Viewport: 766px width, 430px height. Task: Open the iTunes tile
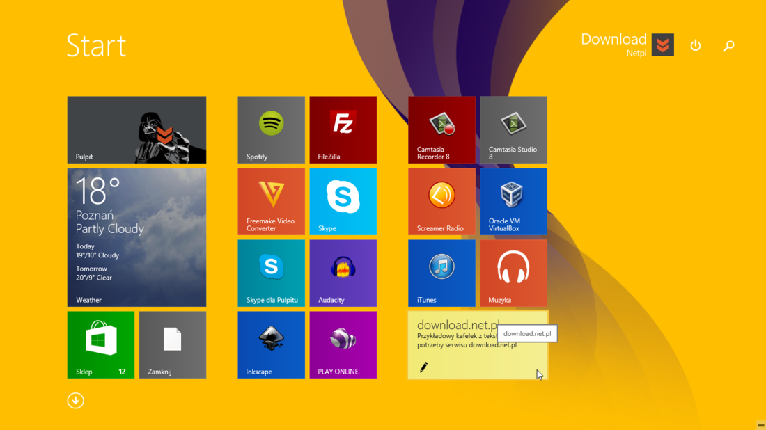[x=441, y=273]
